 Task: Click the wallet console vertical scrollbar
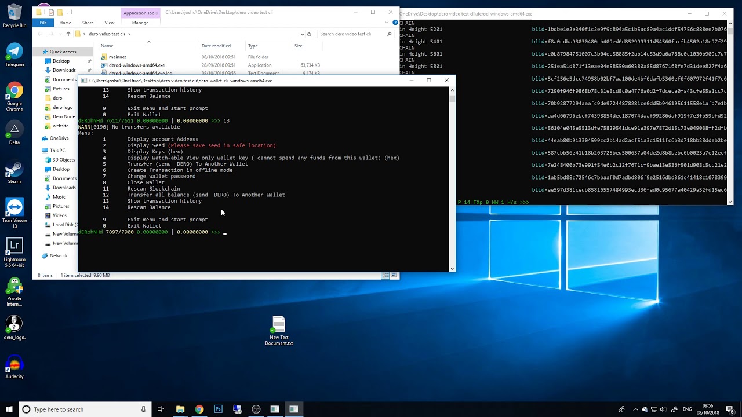click(x=452, y=178)
